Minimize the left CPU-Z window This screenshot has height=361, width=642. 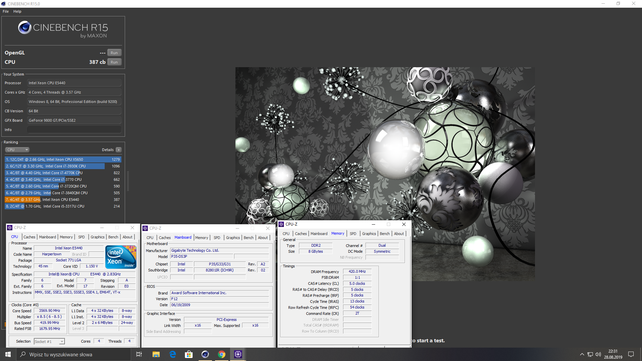point(102,228)
